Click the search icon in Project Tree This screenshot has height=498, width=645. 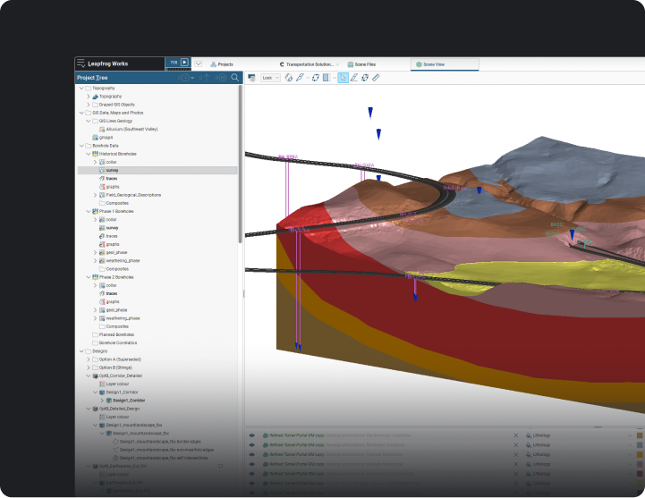pyautogui.click(x=235, y=78)
